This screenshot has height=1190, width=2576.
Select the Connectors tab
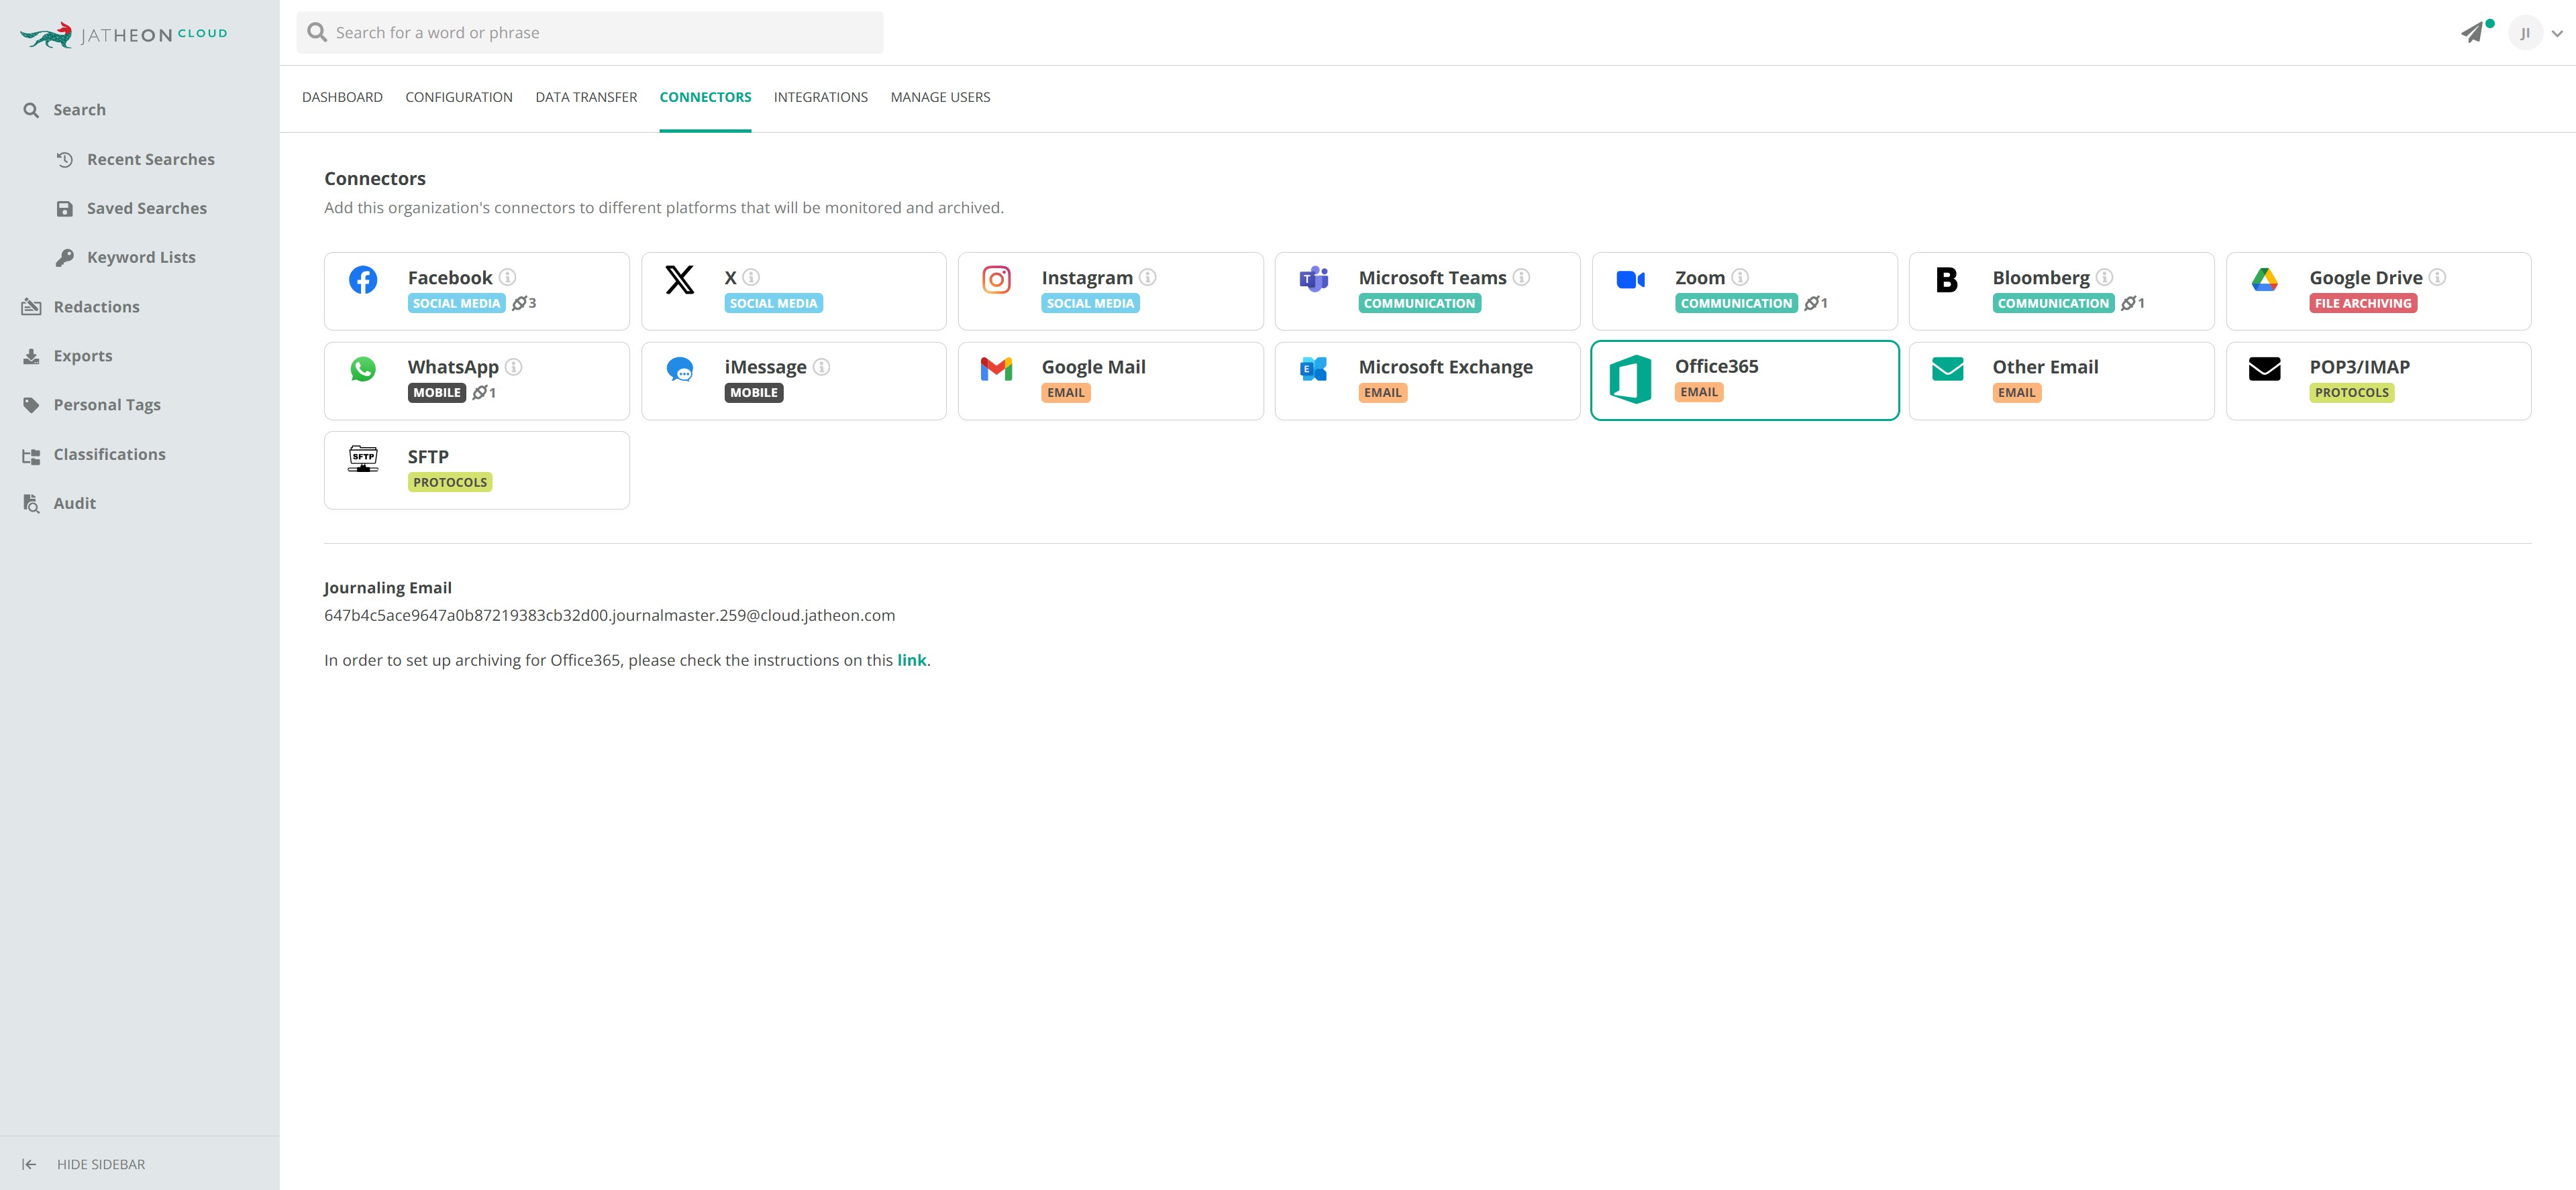tap(705, 97)
